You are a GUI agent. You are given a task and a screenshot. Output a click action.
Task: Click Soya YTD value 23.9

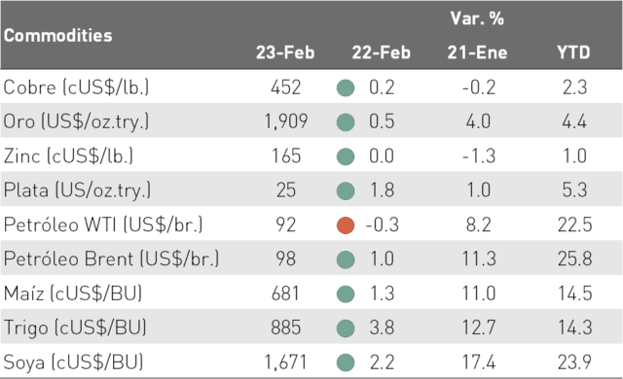click(575, 362)
